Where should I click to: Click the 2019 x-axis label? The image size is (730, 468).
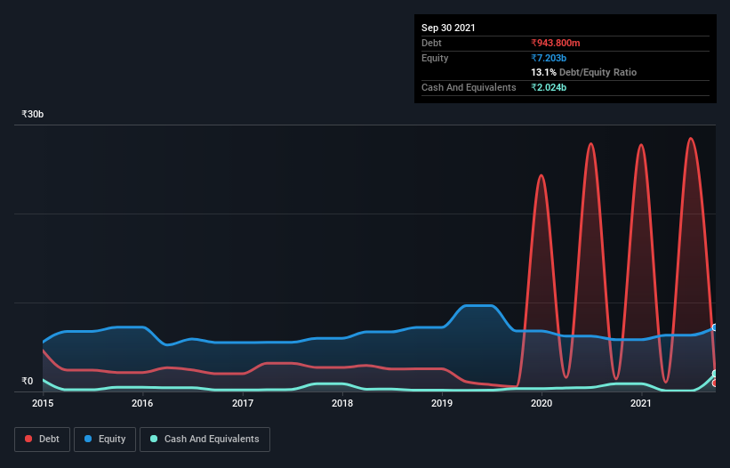(442, 403)
